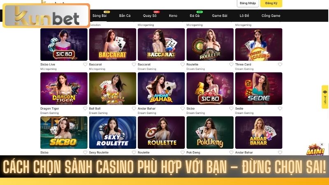Toggle favorite heart for Three Card
Viewport: 329px width, 185px height.
coord(280,65)
